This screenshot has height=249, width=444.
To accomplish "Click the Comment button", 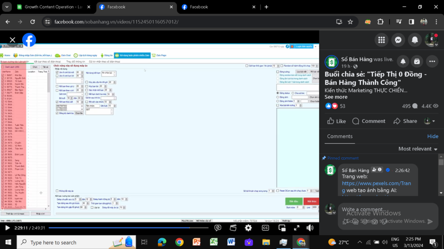I will 369,121.
